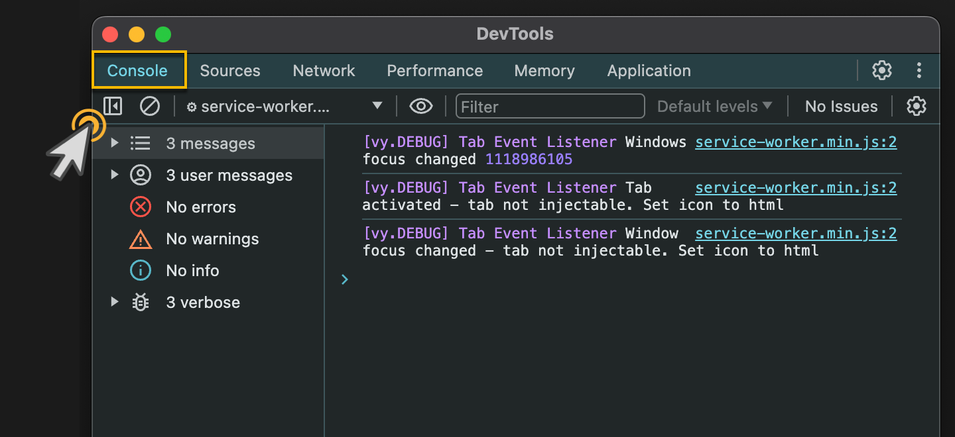The image size is (955, 437).
Task: Click the gear icon beside service-worker context
Action: coord(192,107)
